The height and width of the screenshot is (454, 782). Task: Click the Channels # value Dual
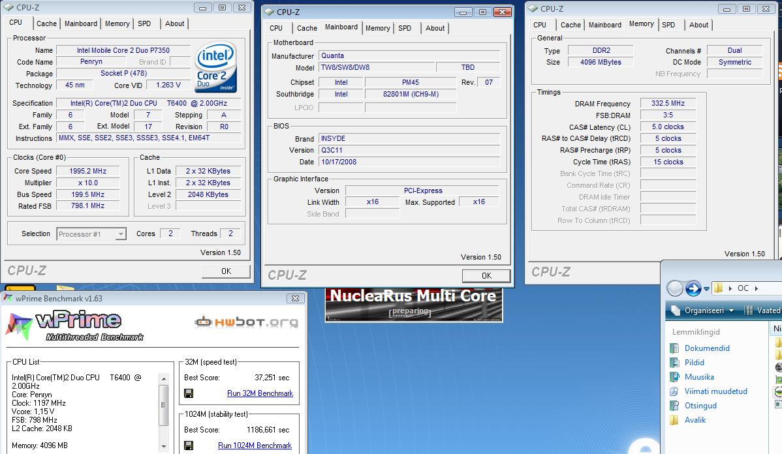(x=734, y=50)
